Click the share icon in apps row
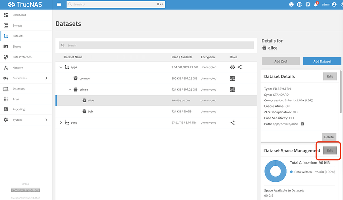 click(240, 67)
